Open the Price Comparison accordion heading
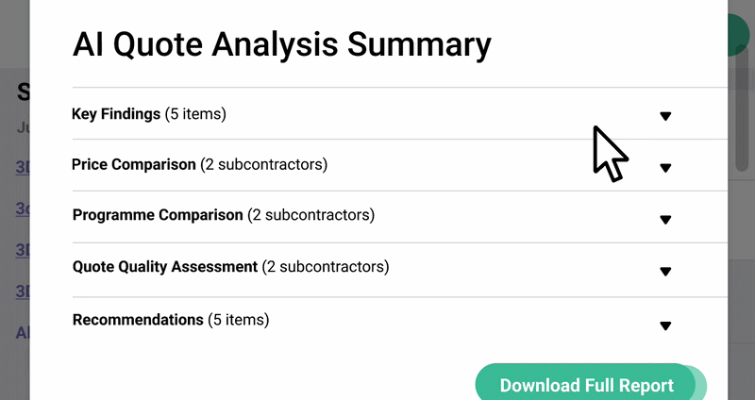Screen dimensions: 755x400 tap(133, 164)
